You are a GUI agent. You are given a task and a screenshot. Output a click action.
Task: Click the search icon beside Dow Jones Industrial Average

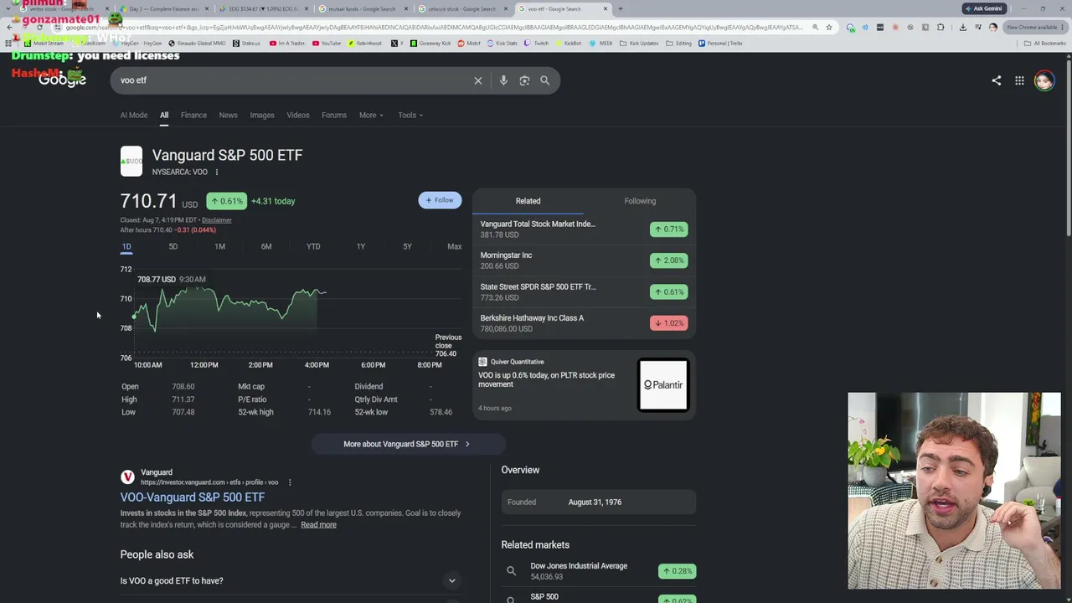click(x=511, y=571)
